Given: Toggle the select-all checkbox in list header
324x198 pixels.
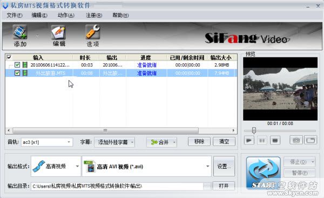Looking at the screenshot, I should [x=9, y=57].
